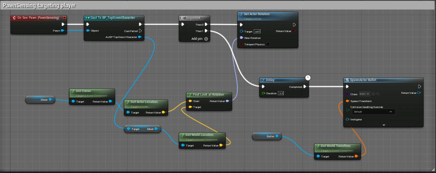This screenshot has width=436, height=173.
Task: Select the Find Look at Rotation node title
Action: (208, 94)
